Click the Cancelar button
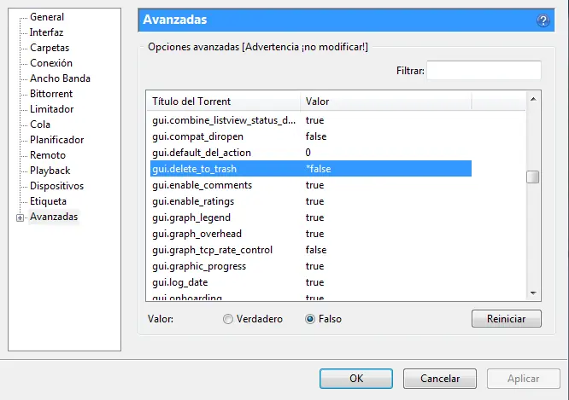Viewport: 569px width, 400px height. (x=440, y=379)
